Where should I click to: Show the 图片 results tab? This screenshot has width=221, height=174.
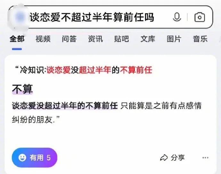coord(174,39)
